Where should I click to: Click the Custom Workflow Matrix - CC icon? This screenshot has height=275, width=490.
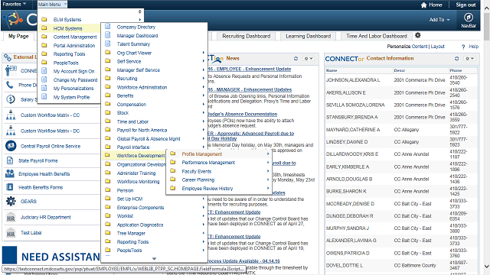click(11, 115)
